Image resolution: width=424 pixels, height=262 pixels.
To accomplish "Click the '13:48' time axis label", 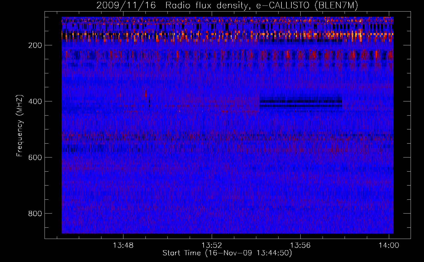I will (123, 245).
